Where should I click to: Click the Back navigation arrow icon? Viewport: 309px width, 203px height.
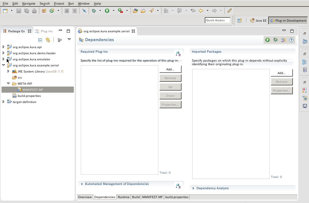pyautogui.click(x=201, y=11)
